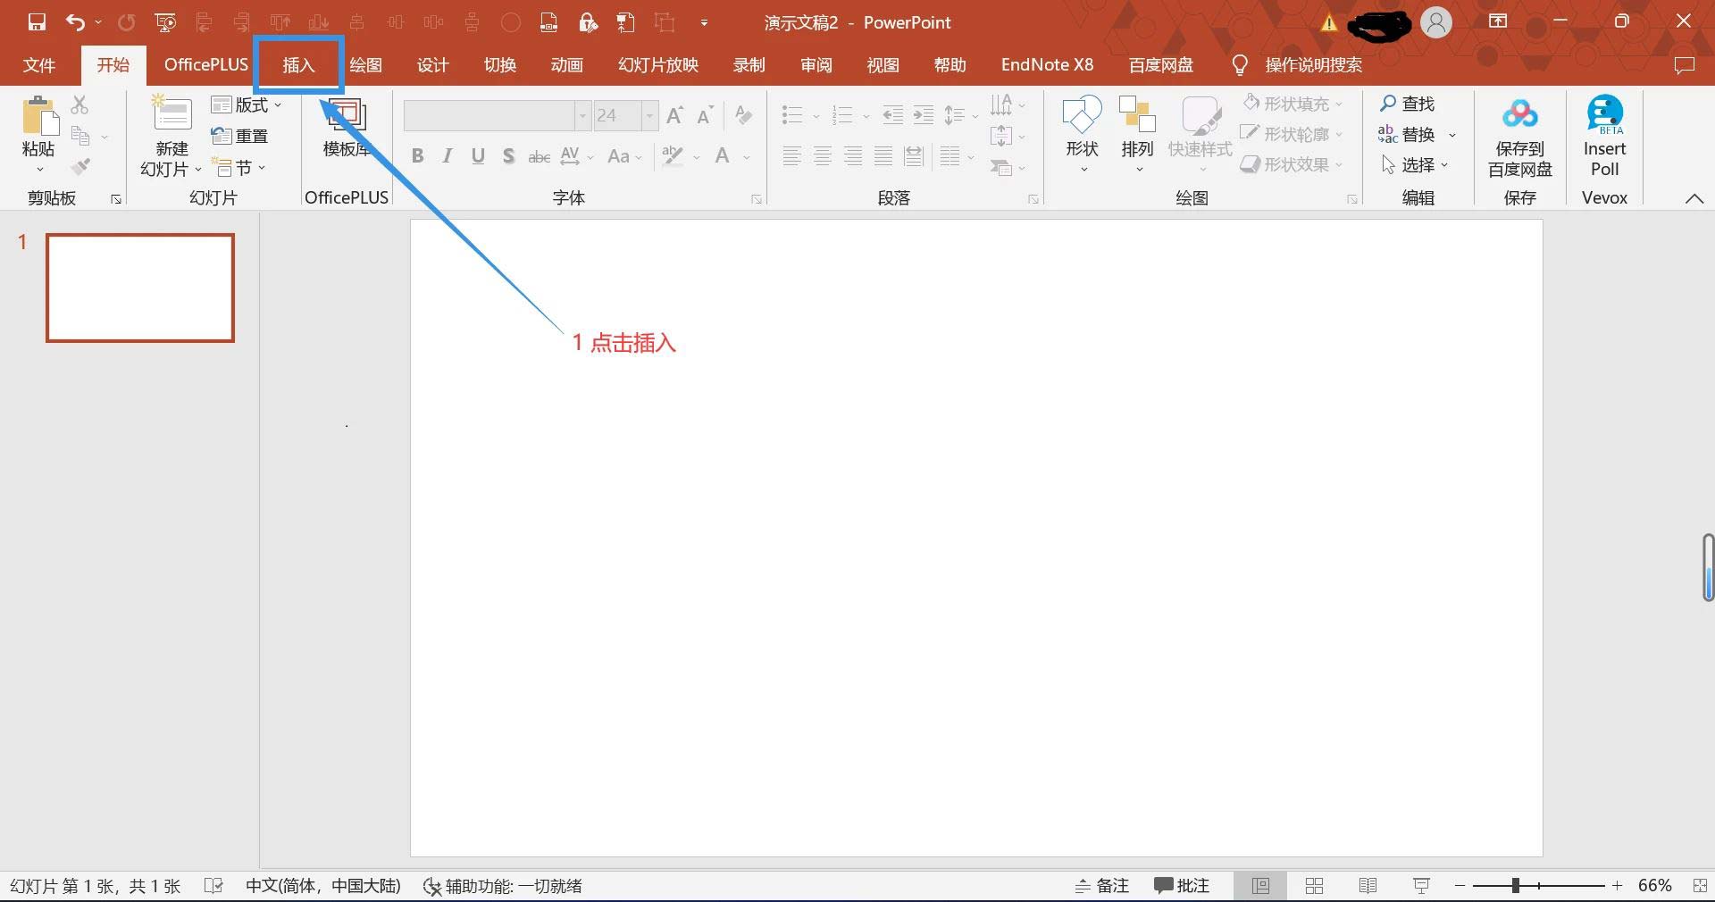Viewport: 1715px width, 902px height.
Task: Click the New Slide (新建幻灯片) icon
Action: pyautogui.click(x=171, y=114)
